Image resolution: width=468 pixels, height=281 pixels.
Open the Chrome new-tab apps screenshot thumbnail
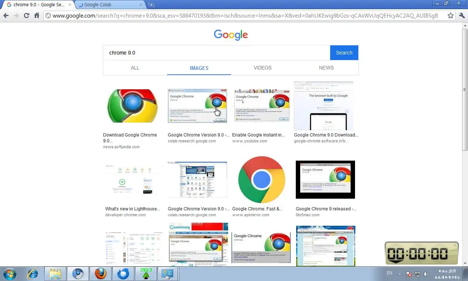click(x=197, y=180)
